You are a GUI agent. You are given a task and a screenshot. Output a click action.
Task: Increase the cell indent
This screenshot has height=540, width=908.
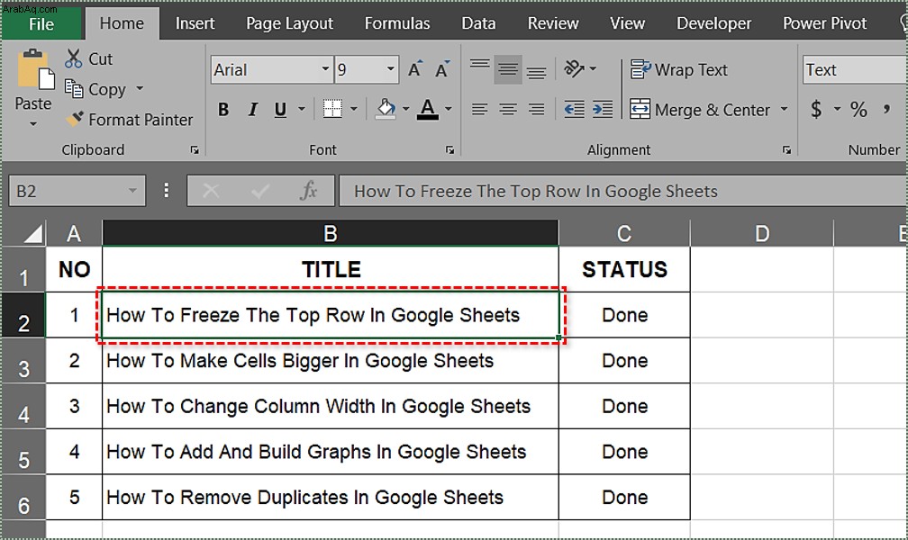(603, 109)
